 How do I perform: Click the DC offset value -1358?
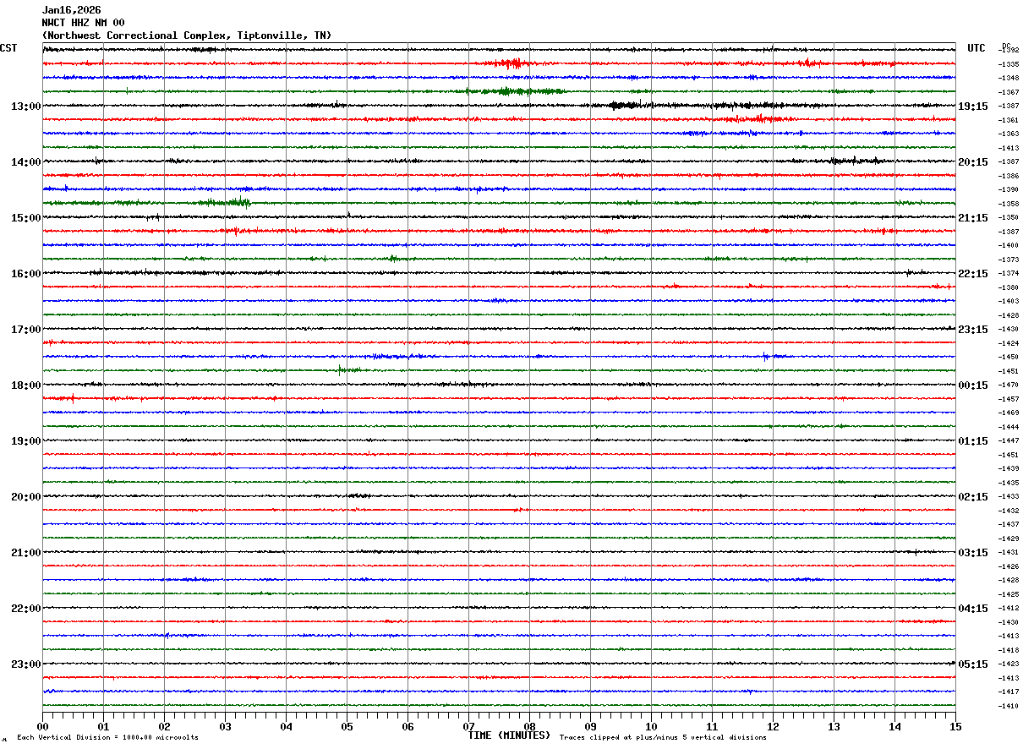pos(1008,204)
